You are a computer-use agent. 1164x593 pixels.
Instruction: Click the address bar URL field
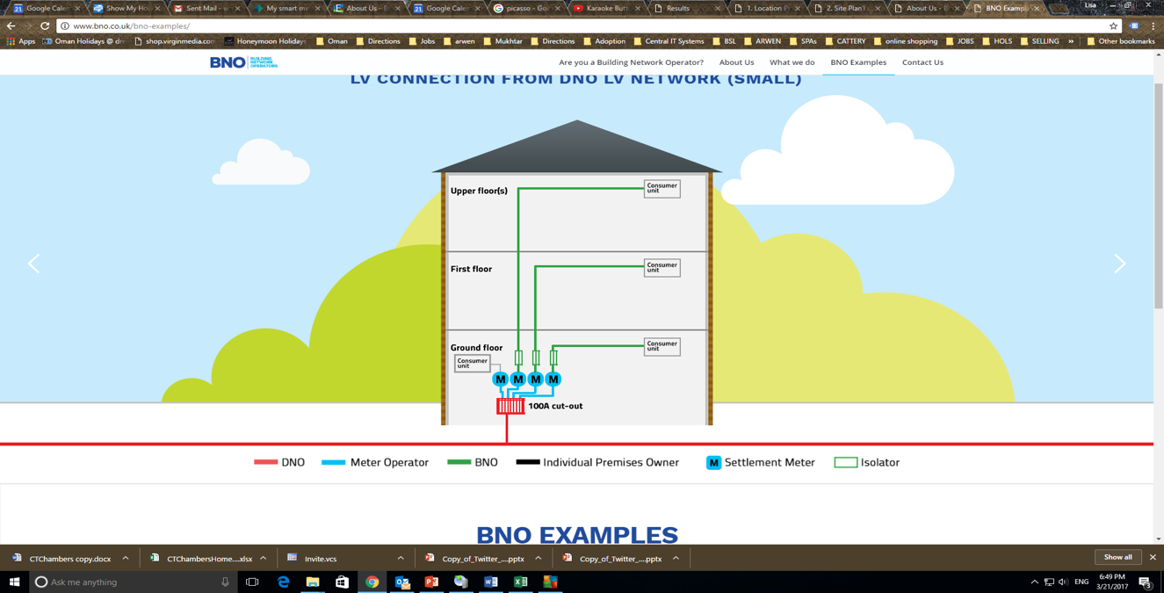coord(527,26)
